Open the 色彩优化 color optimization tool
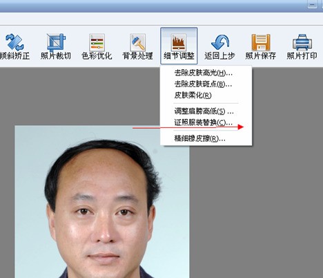Image resolution: width=323 pixels, height=278 pixels. point(97,46)
